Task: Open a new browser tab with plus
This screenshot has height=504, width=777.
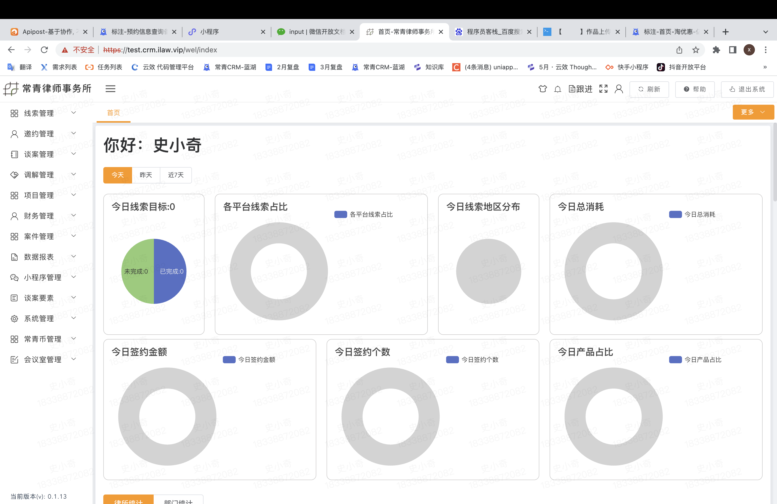Action: point(725,32)
